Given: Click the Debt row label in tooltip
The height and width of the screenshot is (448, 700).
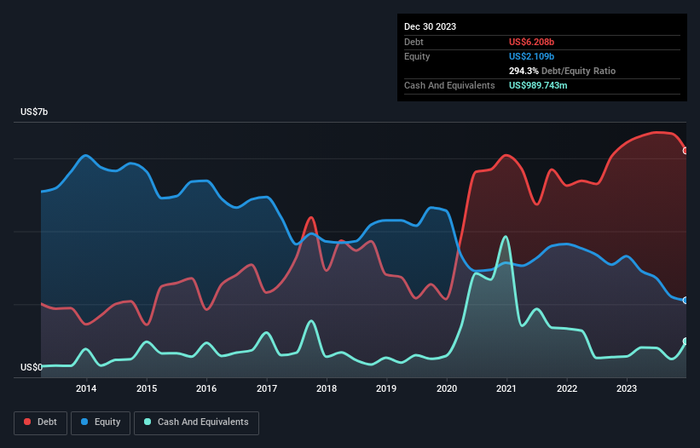Looking at the screenshot, I should coord(414,42).
